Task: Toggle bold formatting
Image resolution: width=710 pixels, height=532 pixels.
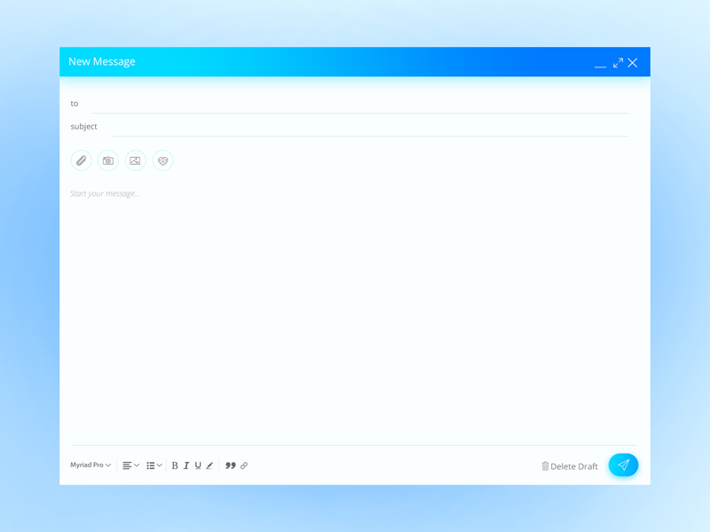Action: (x=174, y=465)
